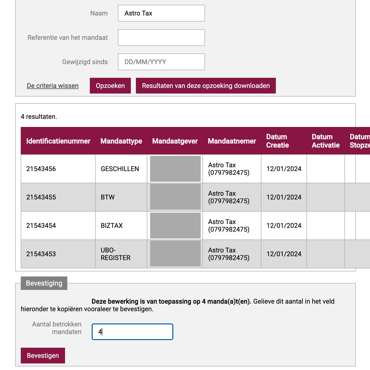Select mandate 21543453 UBO-REGISTER row
Viewport: 370px width, 370px height.
[195, 254]
